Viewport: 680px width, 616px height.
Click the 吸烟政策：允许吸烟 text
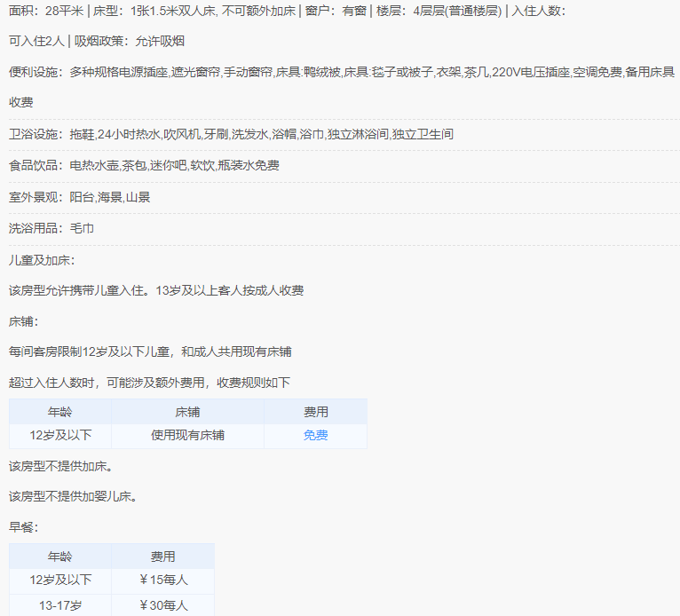click(130, 41)
